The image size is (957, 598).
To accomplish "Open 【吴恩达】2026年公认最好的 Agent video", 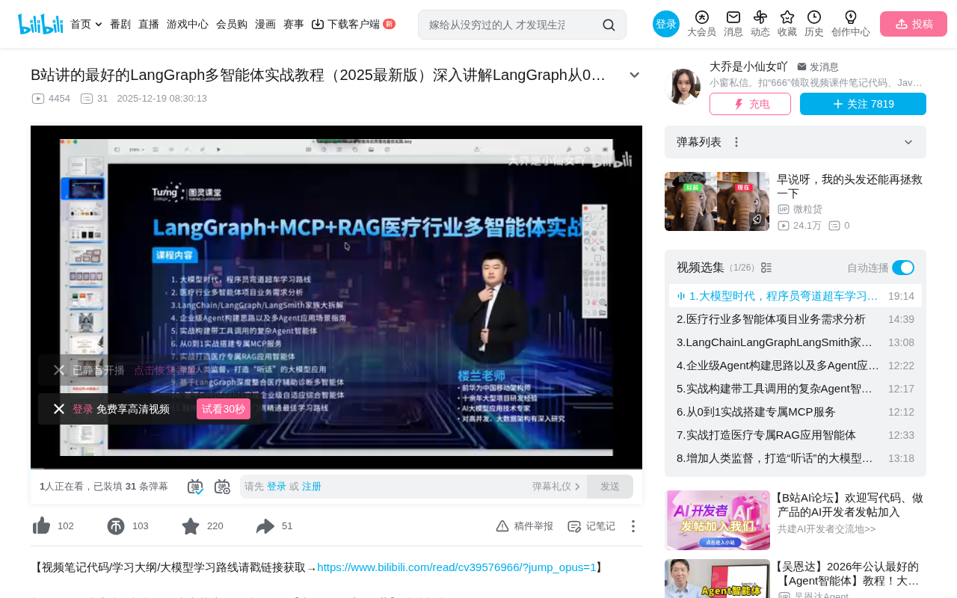I will [849, 573].
